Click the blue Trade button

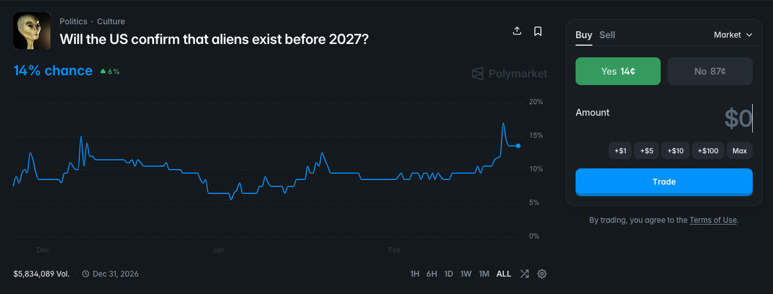click(664, 182)
